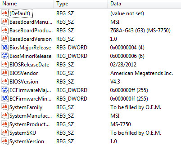The height and width of the screenshot is (163, 181).
Task: Select the DWORD icon for ECFirmwareMaj...
Action: [x=5, y=90]
